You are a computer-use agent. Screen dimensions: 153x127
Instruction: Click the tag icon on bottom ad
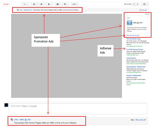coord(12,120)
